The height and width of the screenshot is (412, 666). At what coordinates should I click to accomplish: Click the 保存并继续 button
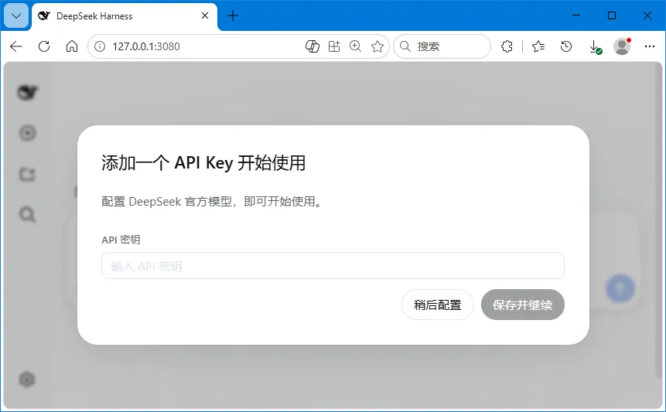[522, 305]
